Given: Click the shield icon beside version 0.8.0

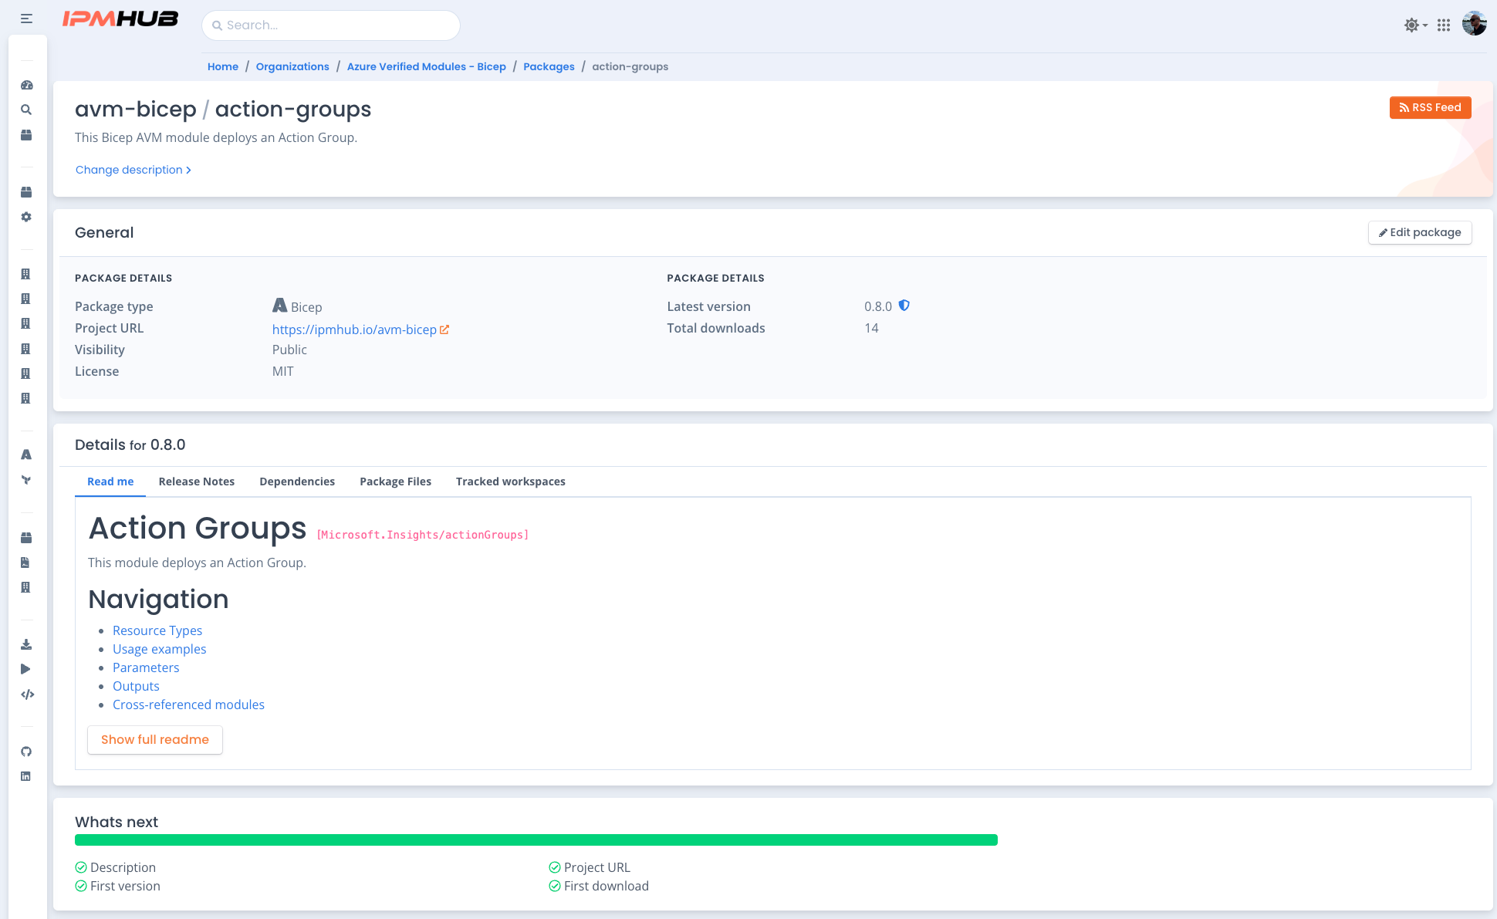Looking at the screenshot, I should 904,306.
